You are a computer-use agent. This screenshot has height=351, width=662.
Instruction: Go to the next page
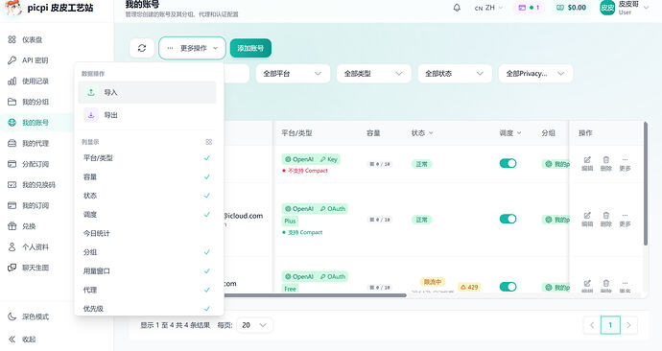click(628, 325)
